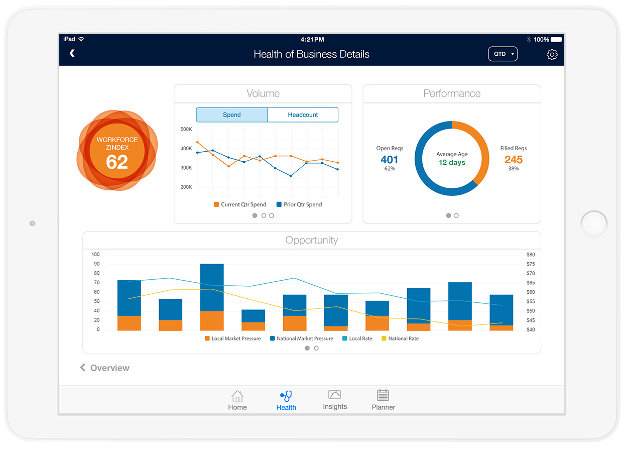Open settings gear icon
Image resolution: width=625 pixels, height=449 pixels.
tap(552, 55)
